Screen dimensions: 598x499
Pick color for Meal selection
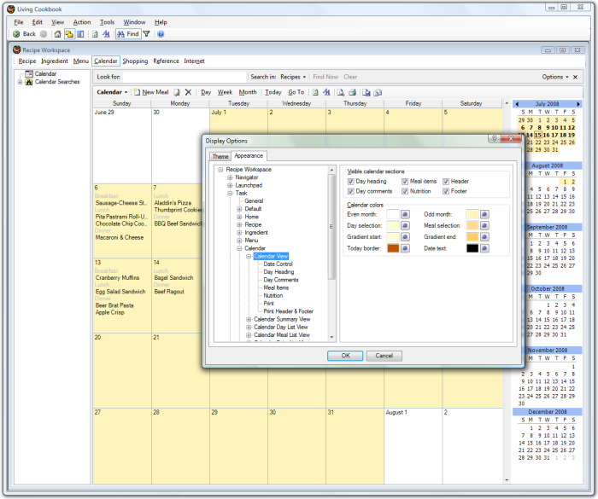(484, 225)
